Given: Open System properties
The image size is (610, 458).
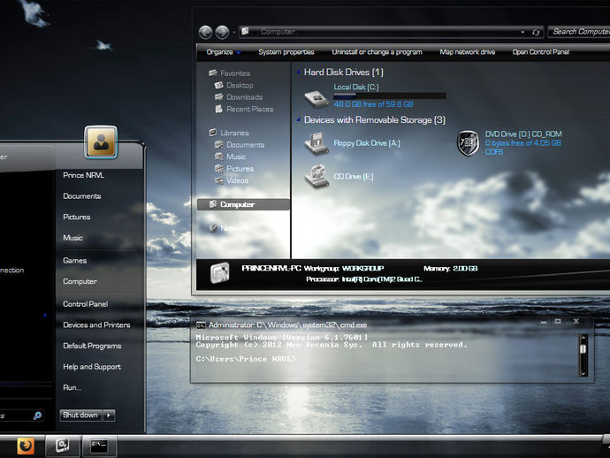Looking at the screenshot, I should [286, 52].
